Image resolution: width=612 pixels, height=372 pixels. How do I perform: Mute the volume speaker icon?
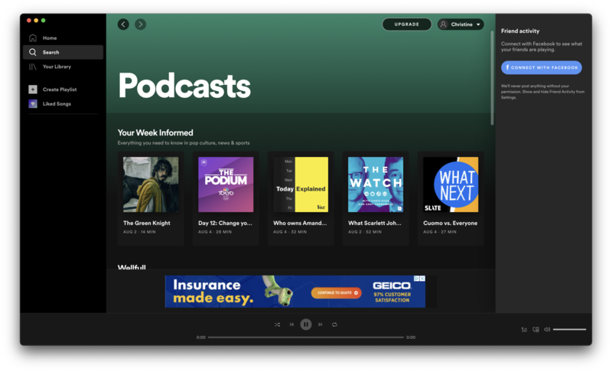click(x=547, y=329)
